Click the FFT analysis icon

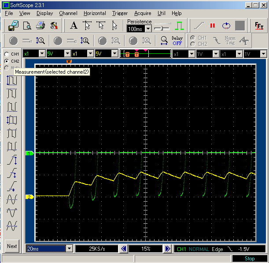[x=259, y=26]
